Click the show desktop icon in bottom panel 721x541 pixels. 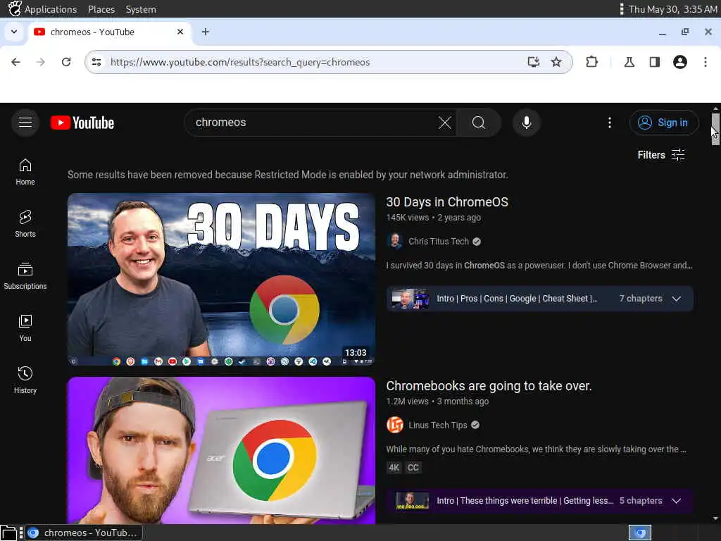pos(8,533)
